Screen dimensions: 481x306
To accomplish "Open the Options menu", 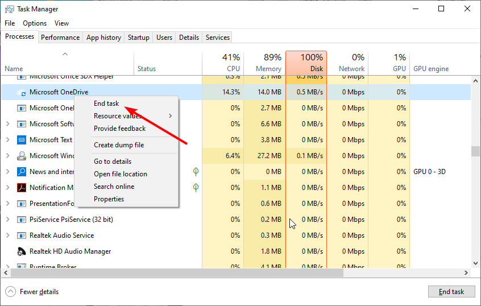I will (x=35, y=23).
